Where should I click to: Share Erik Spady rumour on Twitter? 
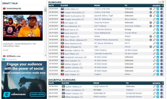[158, 23]
